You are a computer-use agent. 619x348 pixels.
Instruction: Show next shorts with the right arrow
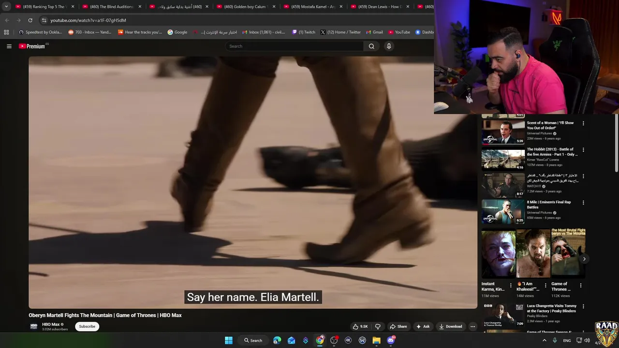click(584, 259)
